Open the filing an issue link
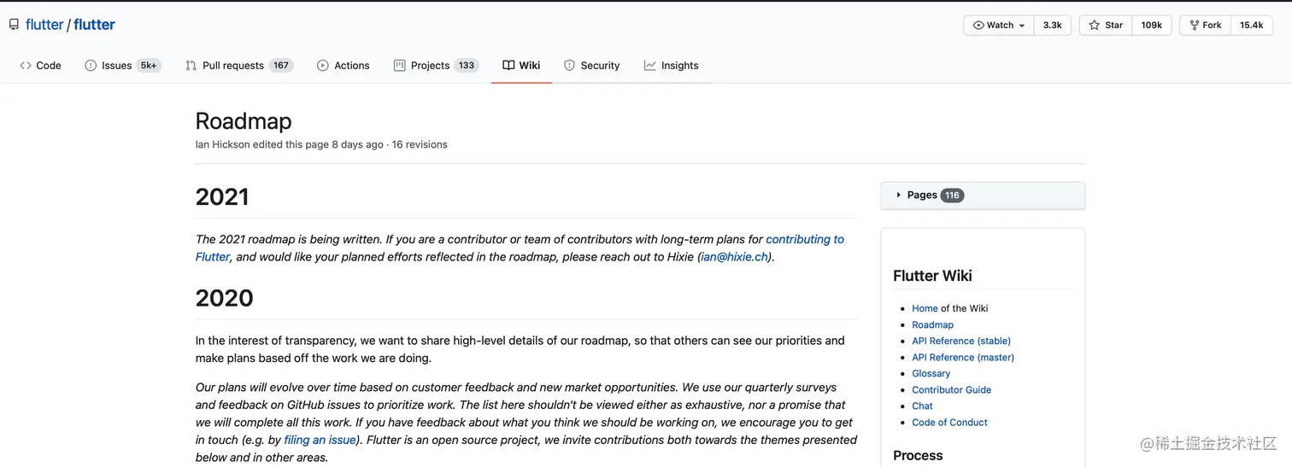The height and width of the screenshot is (467, 1292). [x=320, y=440]
